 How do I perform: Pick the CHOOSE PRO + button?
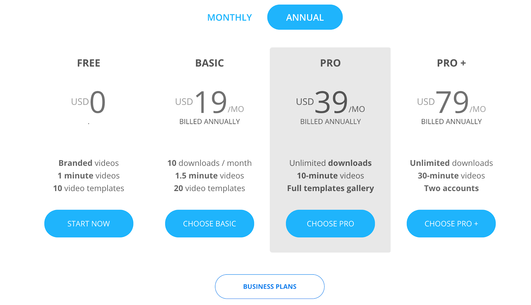click(x=451, y=224)
